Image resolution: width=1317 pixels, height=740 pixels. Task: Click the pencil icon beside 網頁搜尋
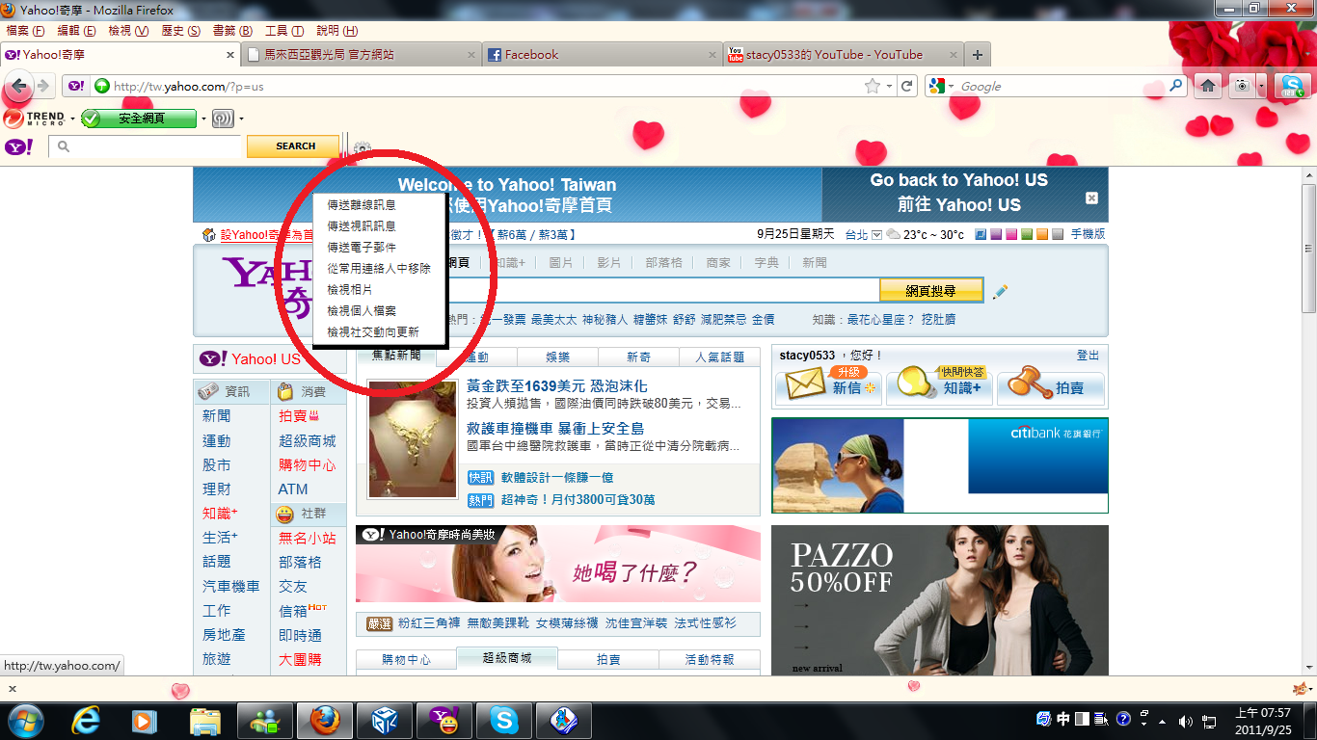point(1000,291)
